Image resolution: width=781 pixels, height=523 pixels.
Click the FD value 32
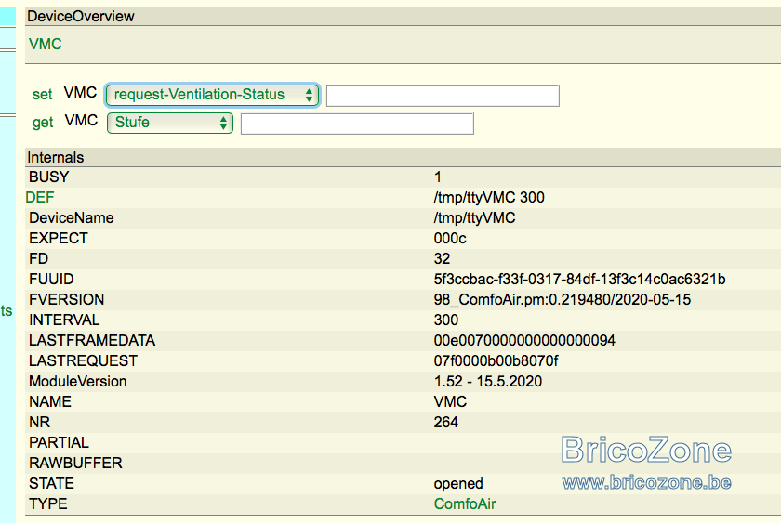point(442,259)
